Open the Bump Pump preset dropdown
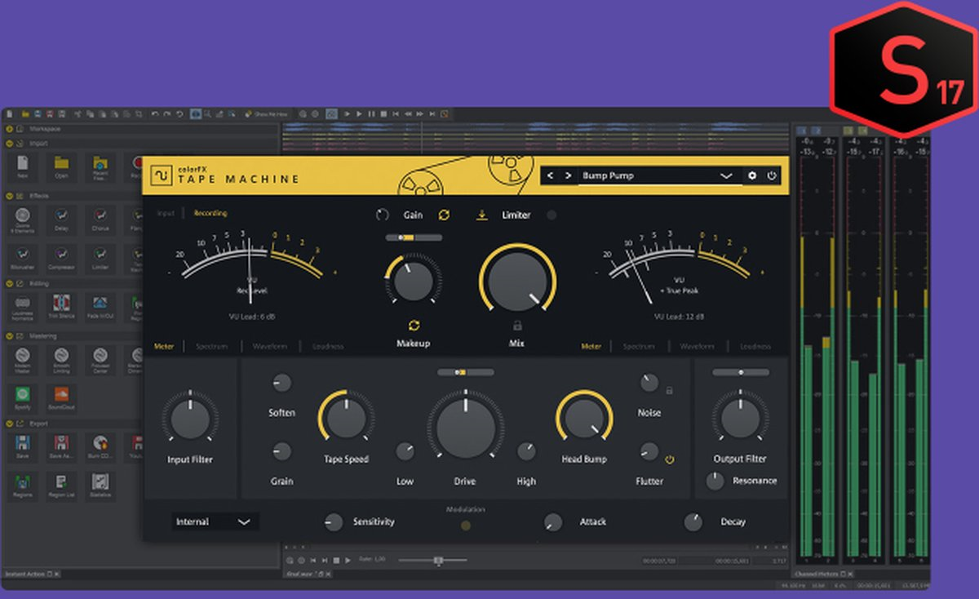This screenshot has height=599, width=979. point(725,175)
